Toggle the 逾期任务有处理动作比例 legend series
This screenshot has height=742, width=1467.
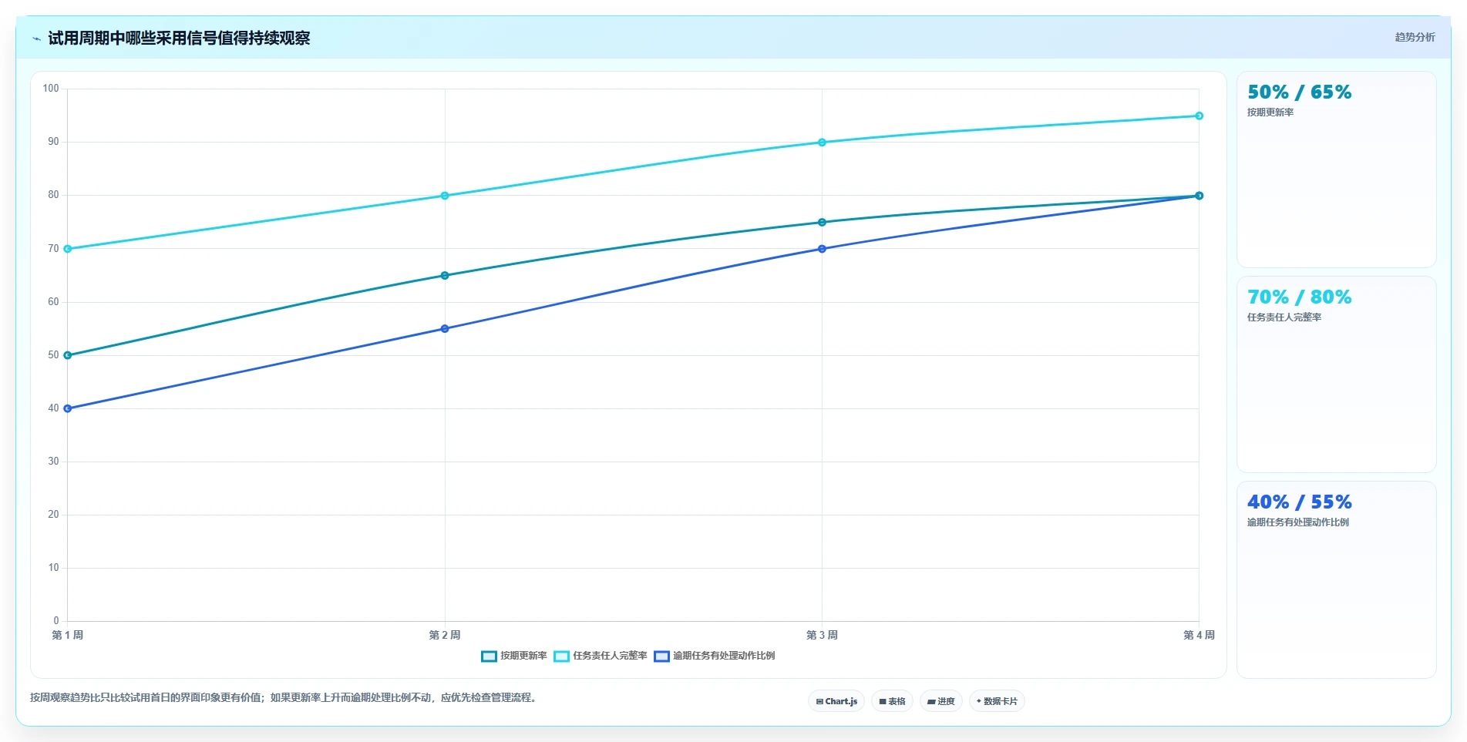714,656
